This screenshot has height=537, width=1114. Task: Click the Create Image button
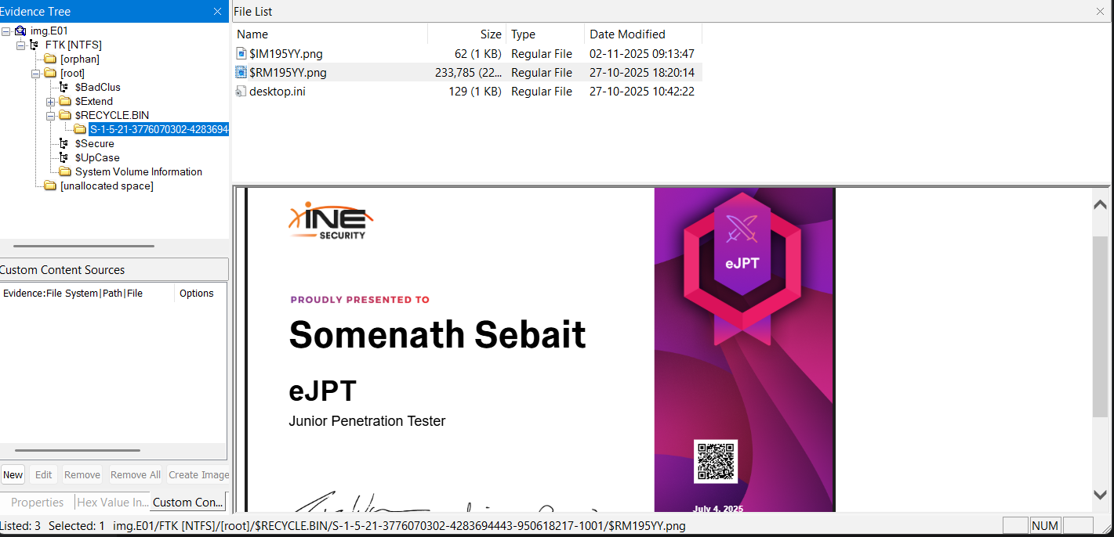tap(198, 474)
